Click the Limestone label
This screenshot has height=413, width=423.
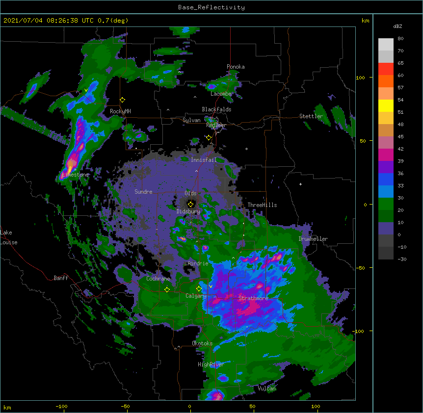(x=75, y=175)
